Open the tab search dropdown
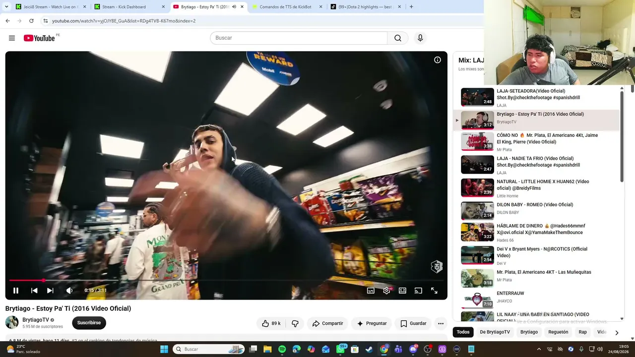The height and width of the screenshot is (357, 635). tap(6, 7)
